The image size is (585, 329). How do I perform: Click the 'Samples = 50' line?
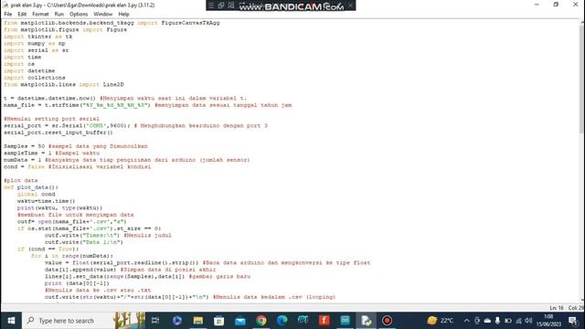[76, 146]
